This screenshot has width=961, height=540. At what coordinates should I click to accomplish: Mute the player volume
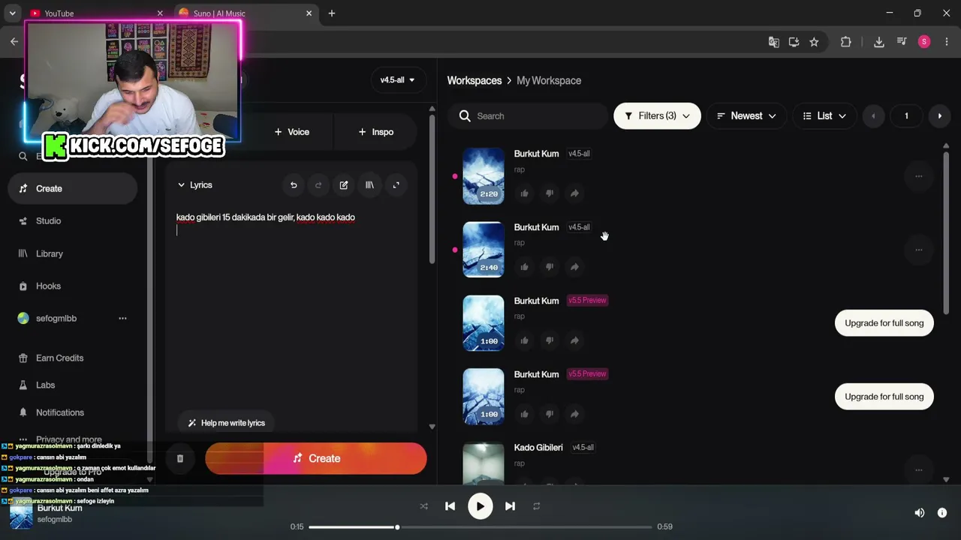pyautogui.click(x=920, y=513)
